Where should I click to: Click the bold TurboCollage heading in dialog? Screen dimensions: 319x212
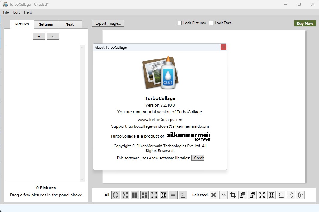[x=160, y=98]
